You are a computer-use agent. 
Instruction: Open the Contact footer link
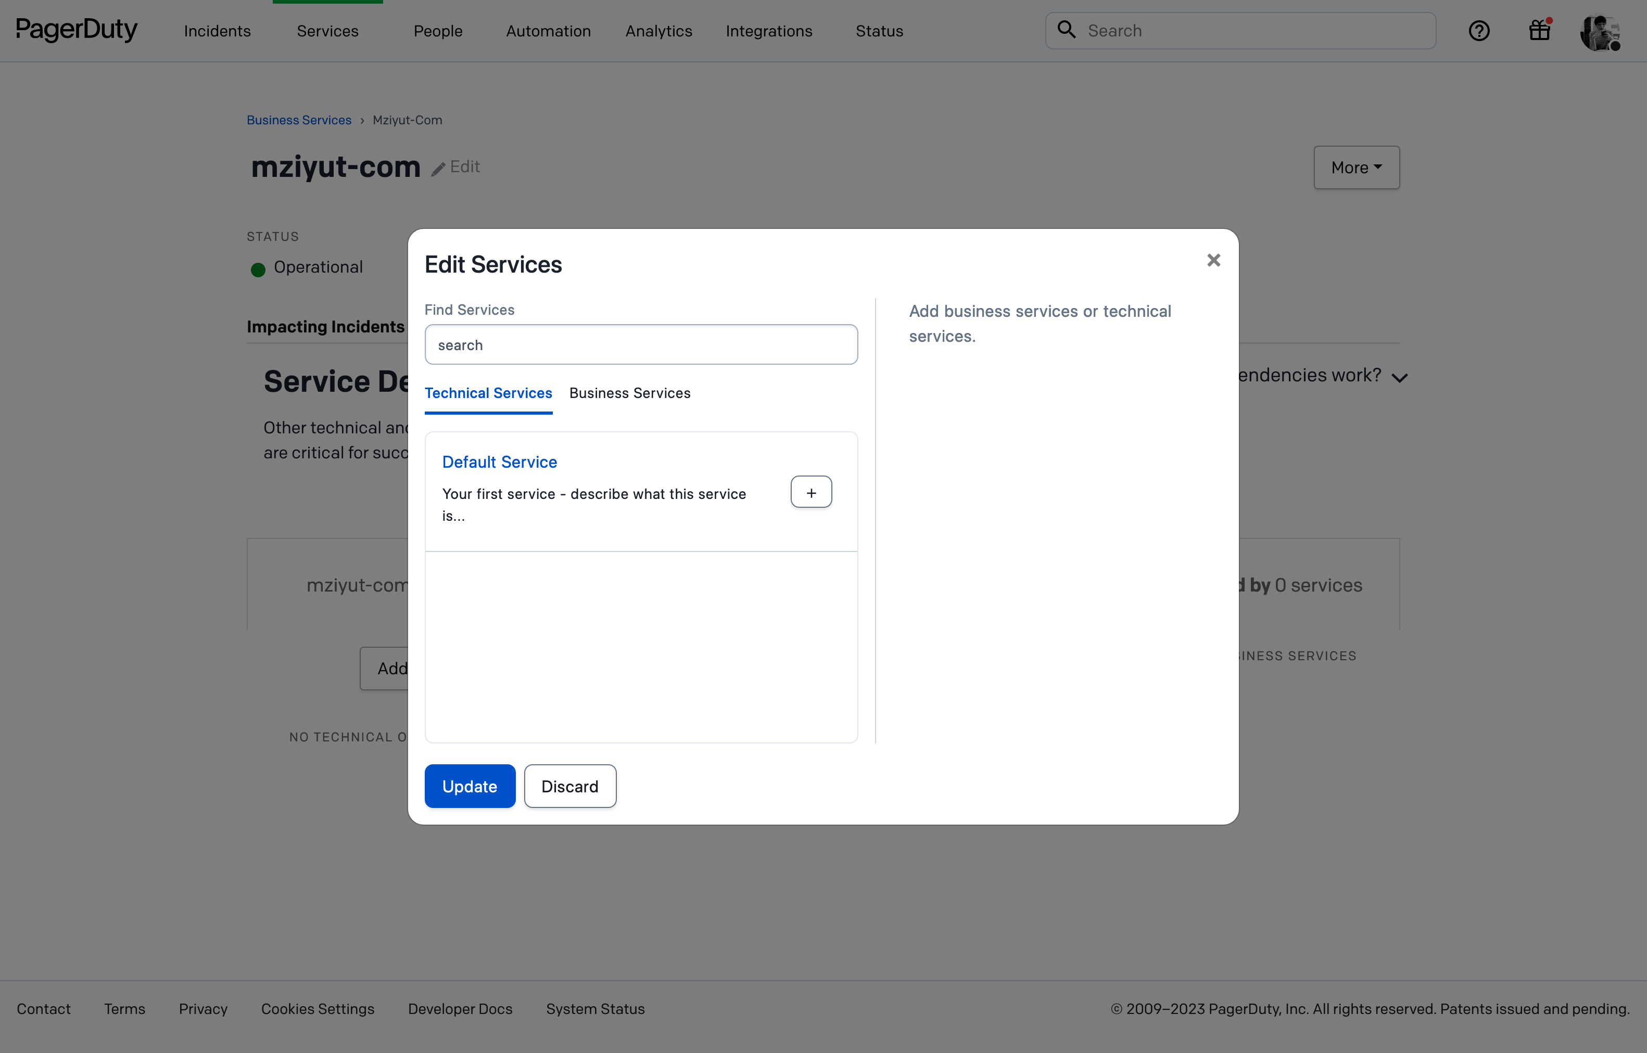44,1009
